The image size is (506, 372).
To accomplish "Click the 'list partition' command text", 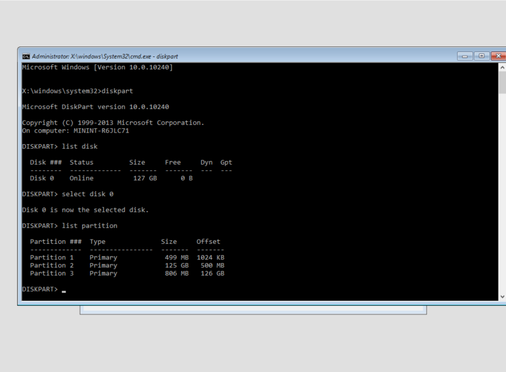I will [x=90, y=226].
